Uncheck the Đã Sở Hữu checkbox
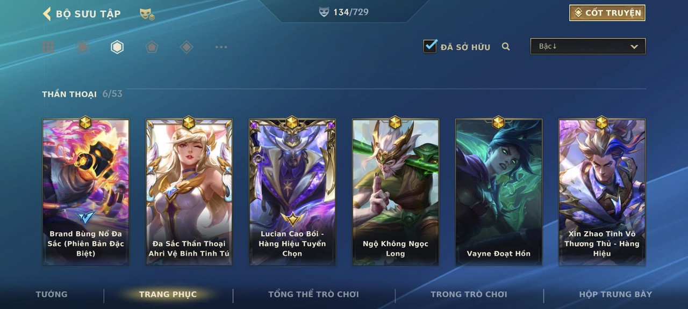This screenshot has width=688, height=309. (x=430, y=46)
